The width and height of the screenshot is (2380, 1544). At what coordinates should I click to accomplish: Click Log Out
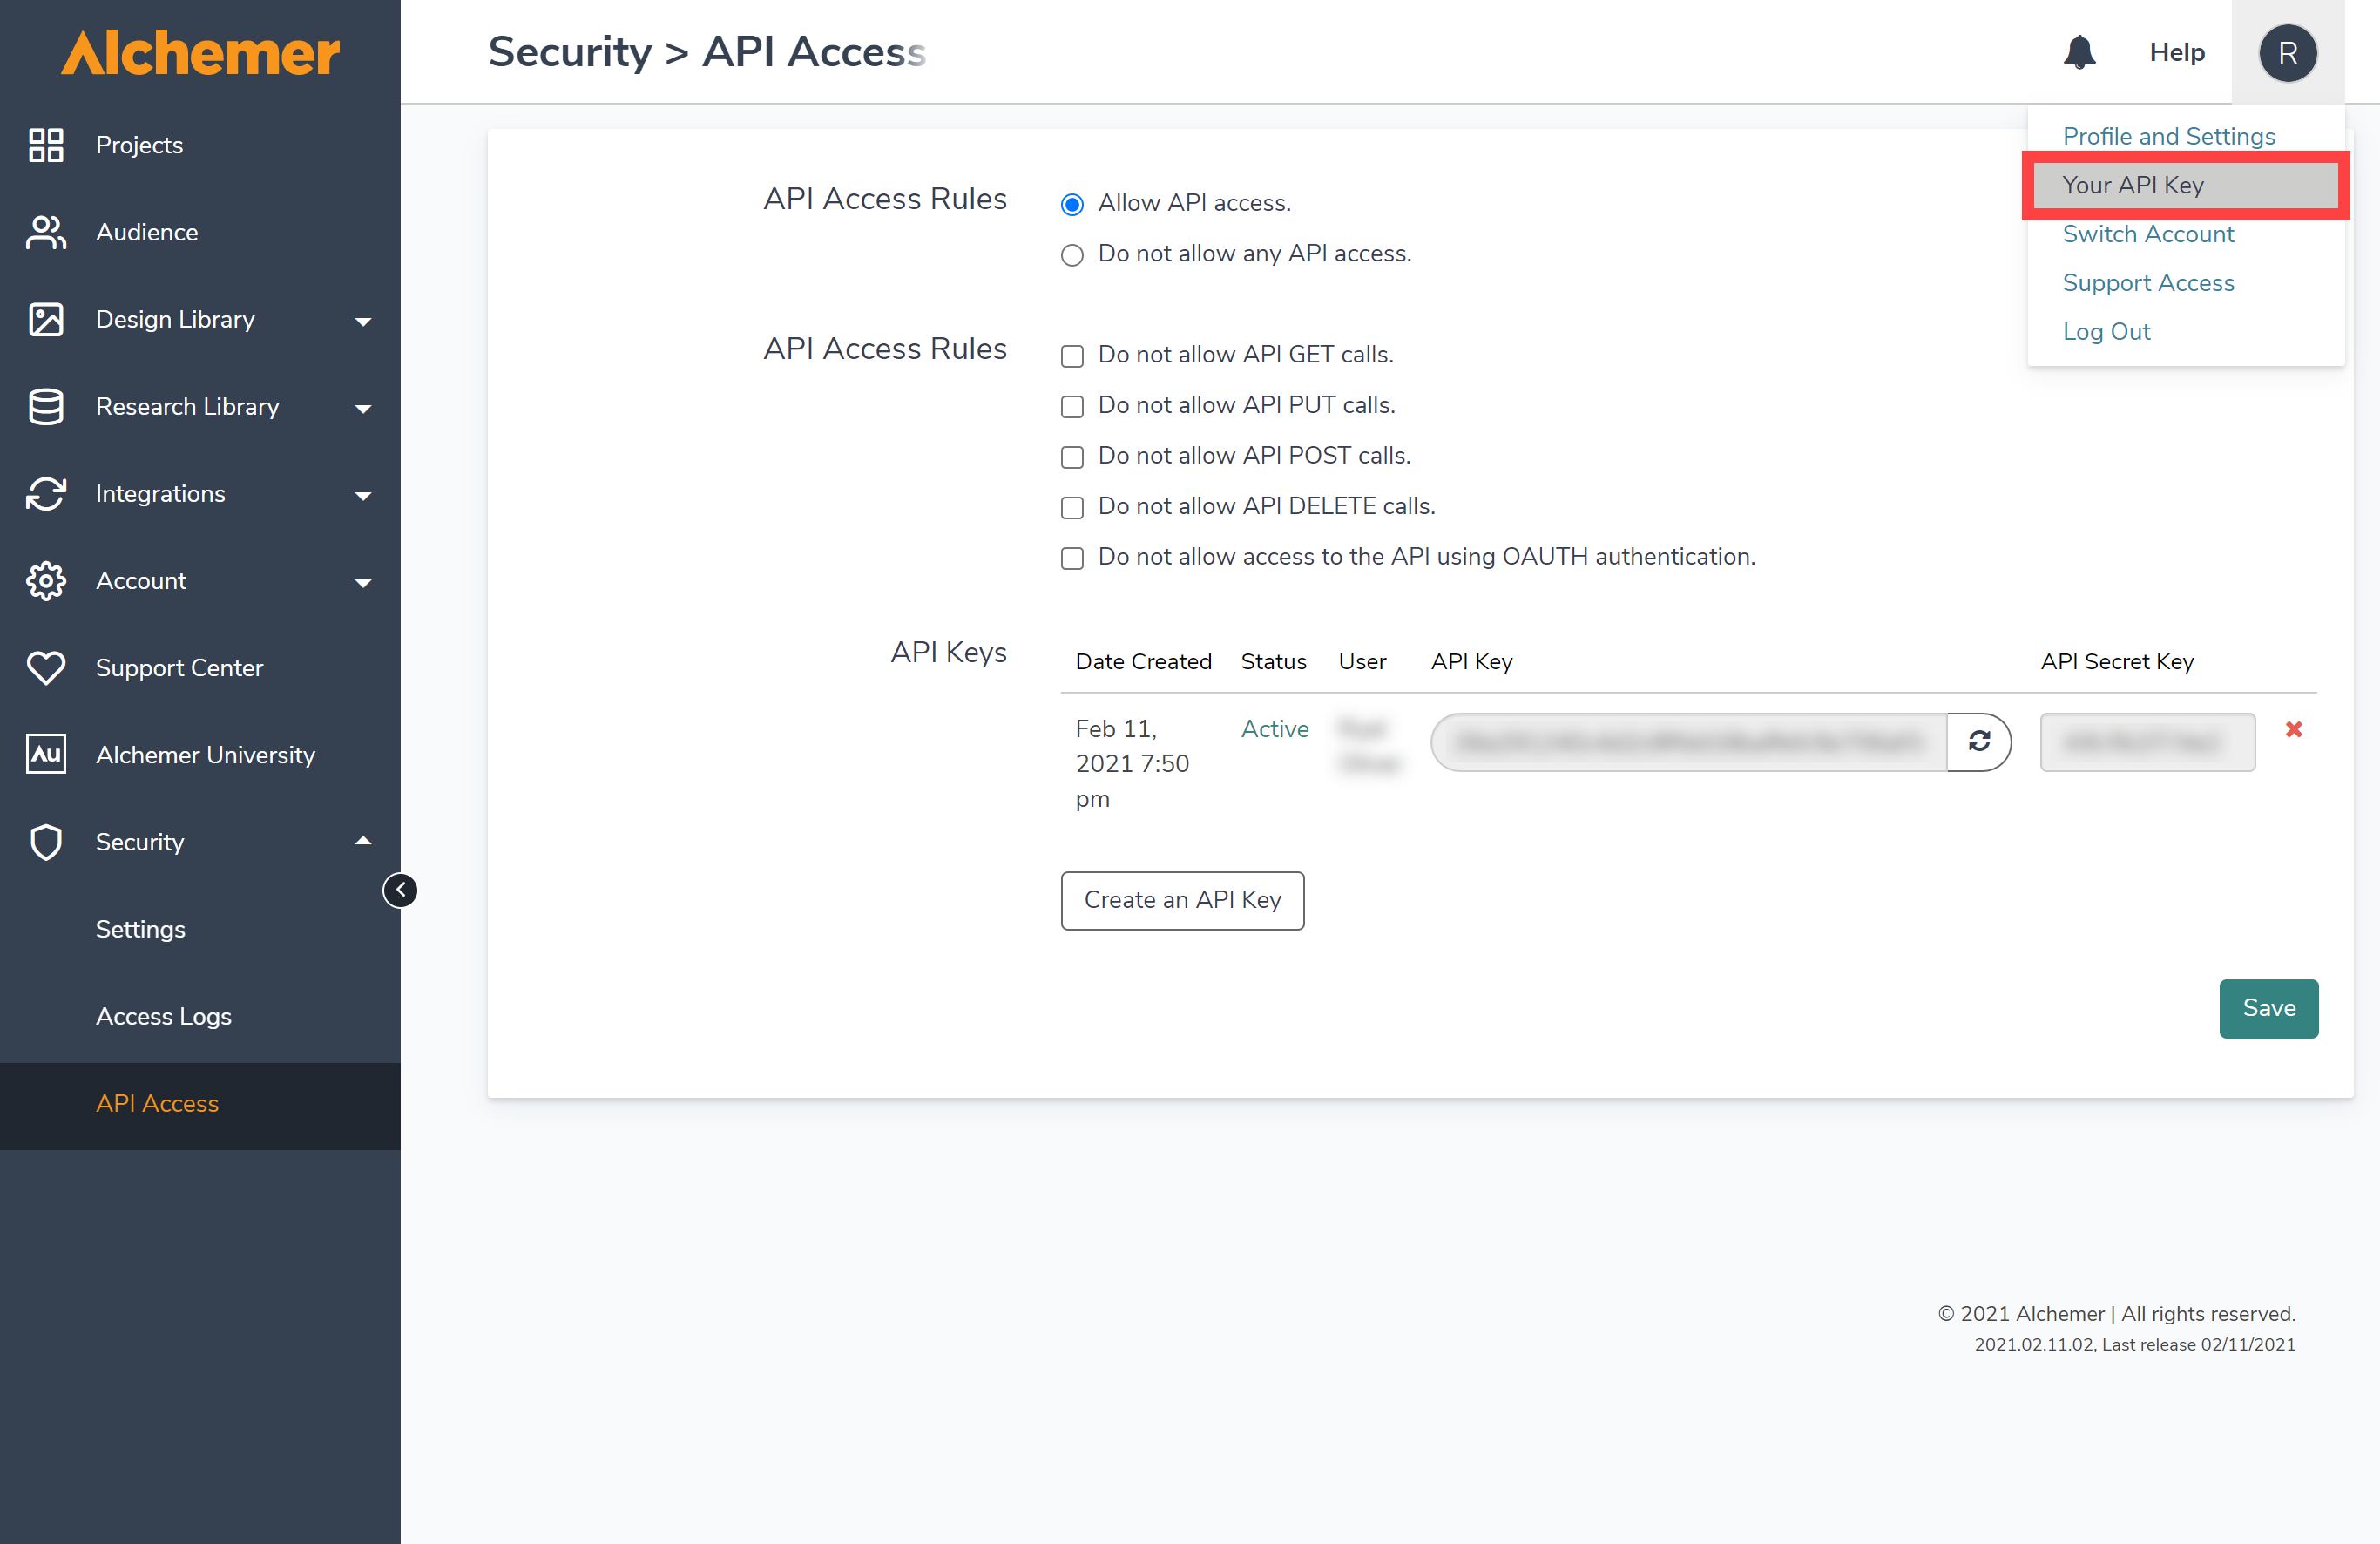(x=2106, y=332)
